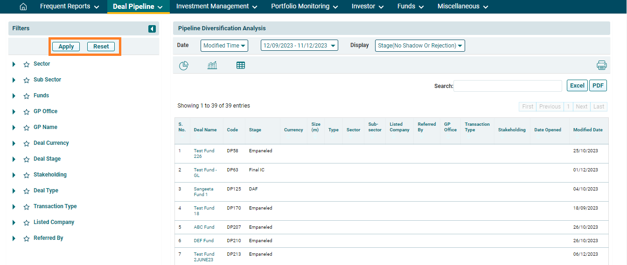The height and width of the screenshot is (265, 627).
Task: Collapse the Filters panel arrow icon
Action: click(152, 29)
